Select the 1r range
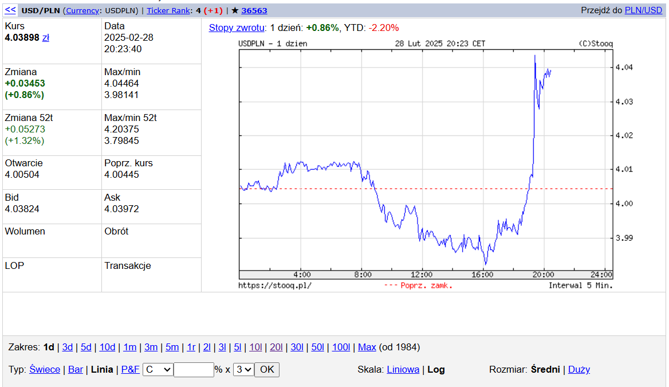The image size is (669, 387). (x=191, y=347)
